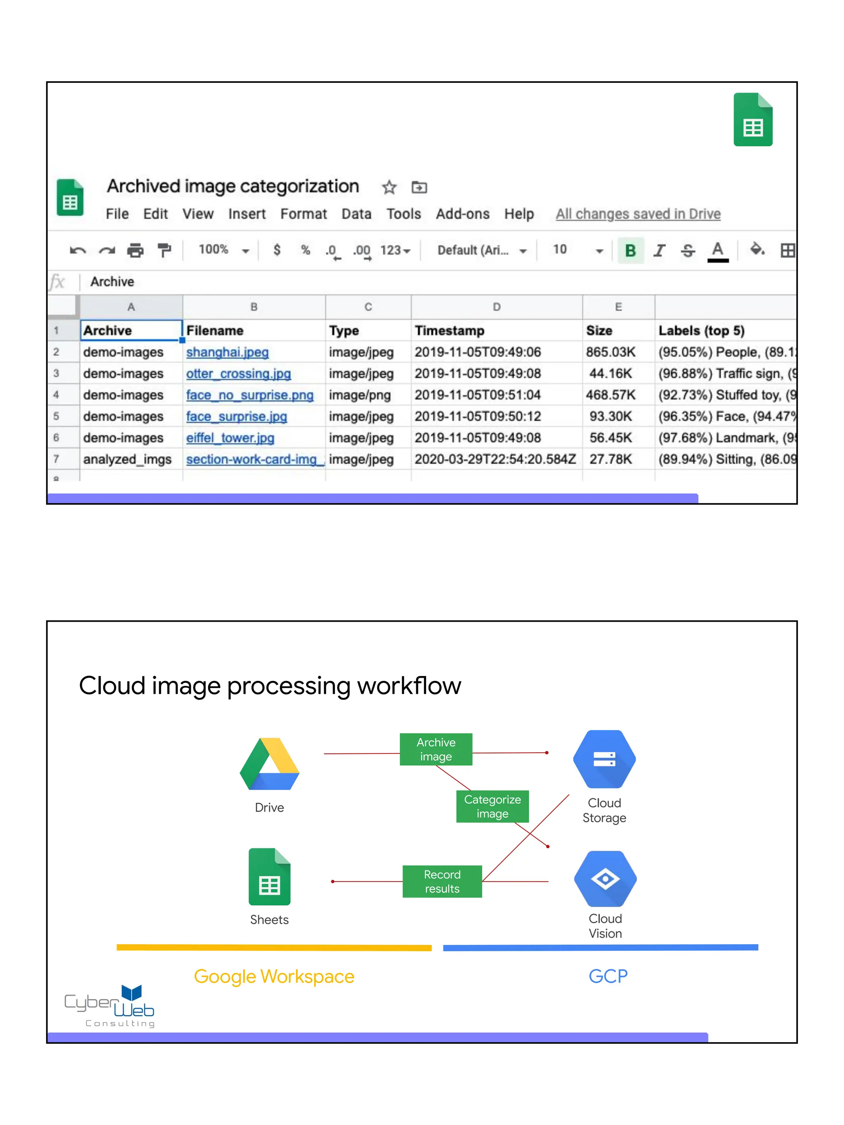Viewport: 844px width, 1125px height.
Task: Open the zoom 100% dropdown
Action: [223, 250]
